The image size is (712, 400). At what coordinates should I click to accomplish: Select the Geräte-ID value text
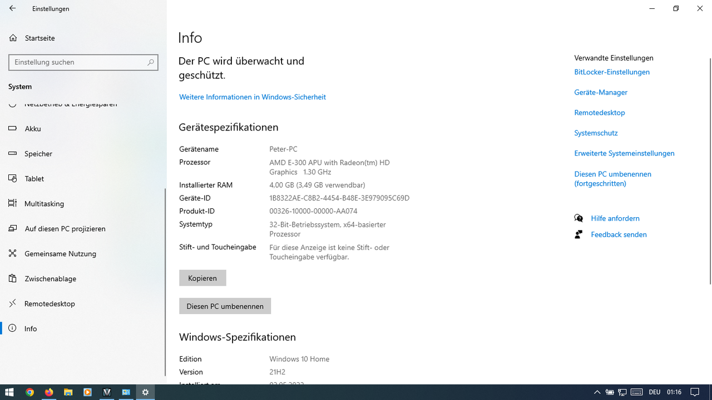pyautogui.click(x=339, y=198)
